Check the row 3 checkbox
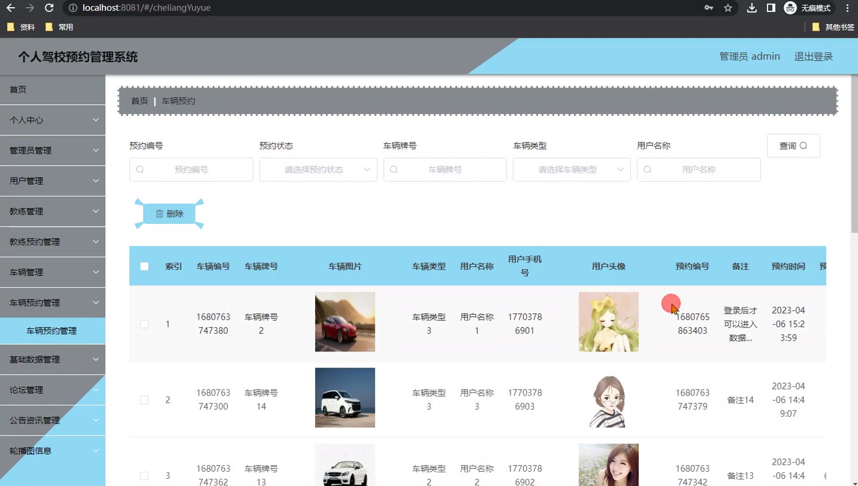Screen dimensions: 858x486 click(144, 476)
